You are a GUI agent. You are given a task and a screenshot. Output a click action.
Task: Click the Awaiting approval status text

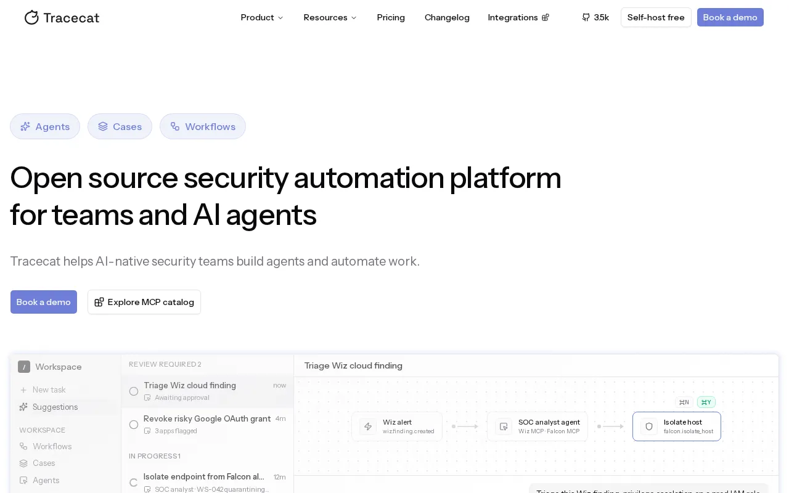click(x=182, y=397)
